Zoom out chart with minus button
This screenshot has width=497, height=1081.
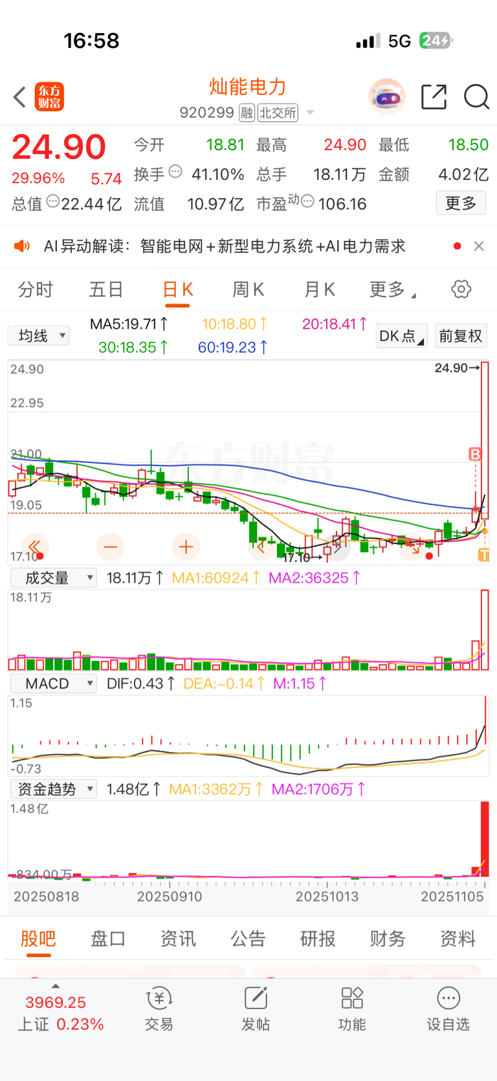(x=111, y=547)
